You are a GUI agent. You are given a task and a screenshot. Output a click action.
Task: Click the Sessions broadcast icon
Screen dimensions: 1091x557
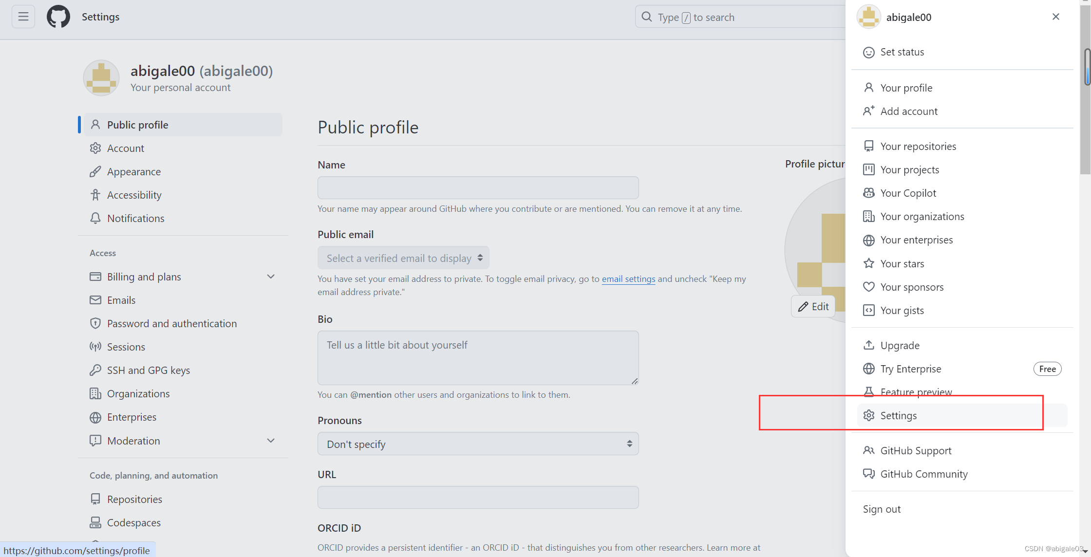pyautogui.click(x=95, y=347)
